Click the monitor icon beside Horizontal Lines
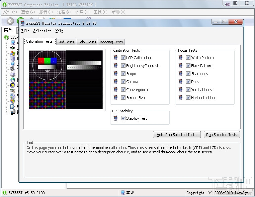The height and width of the screenshot is (197, 255). pos(181,98)
